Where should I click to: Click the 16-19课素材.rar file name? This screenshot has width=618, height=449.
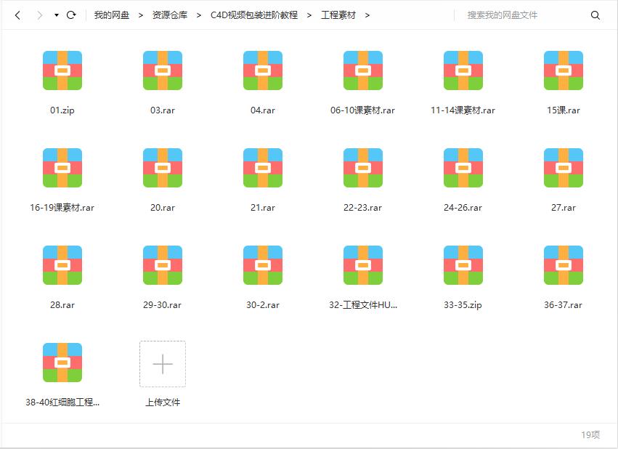pos(62,207)
